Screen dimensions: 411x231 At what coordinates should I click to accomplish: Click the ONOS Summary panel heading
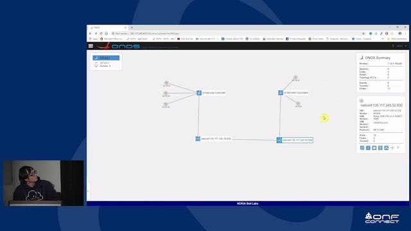pos(378,58)
